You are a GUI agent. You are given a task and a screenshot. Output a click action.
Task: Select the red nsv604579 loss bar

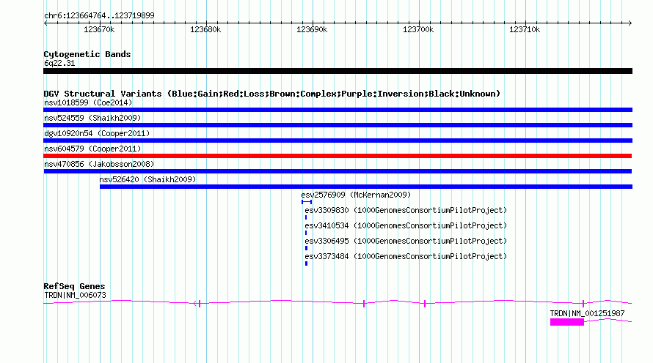pos(338,156)
